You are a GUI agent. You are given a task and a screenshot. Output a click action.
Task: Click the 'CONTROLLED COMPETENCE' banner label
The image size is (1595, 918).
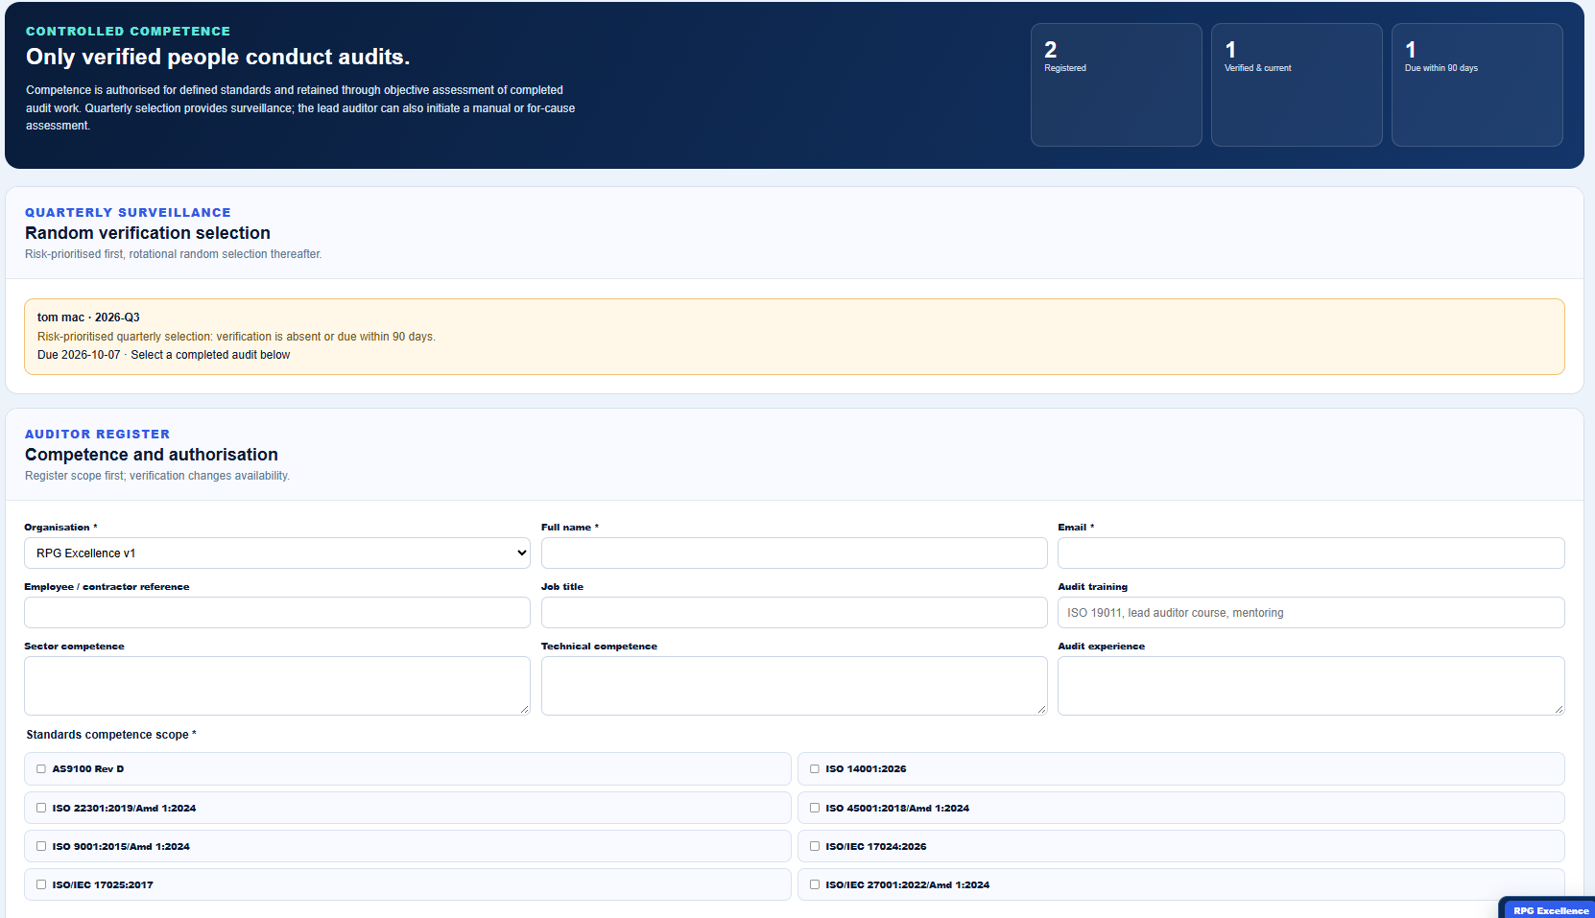point(128,32)
